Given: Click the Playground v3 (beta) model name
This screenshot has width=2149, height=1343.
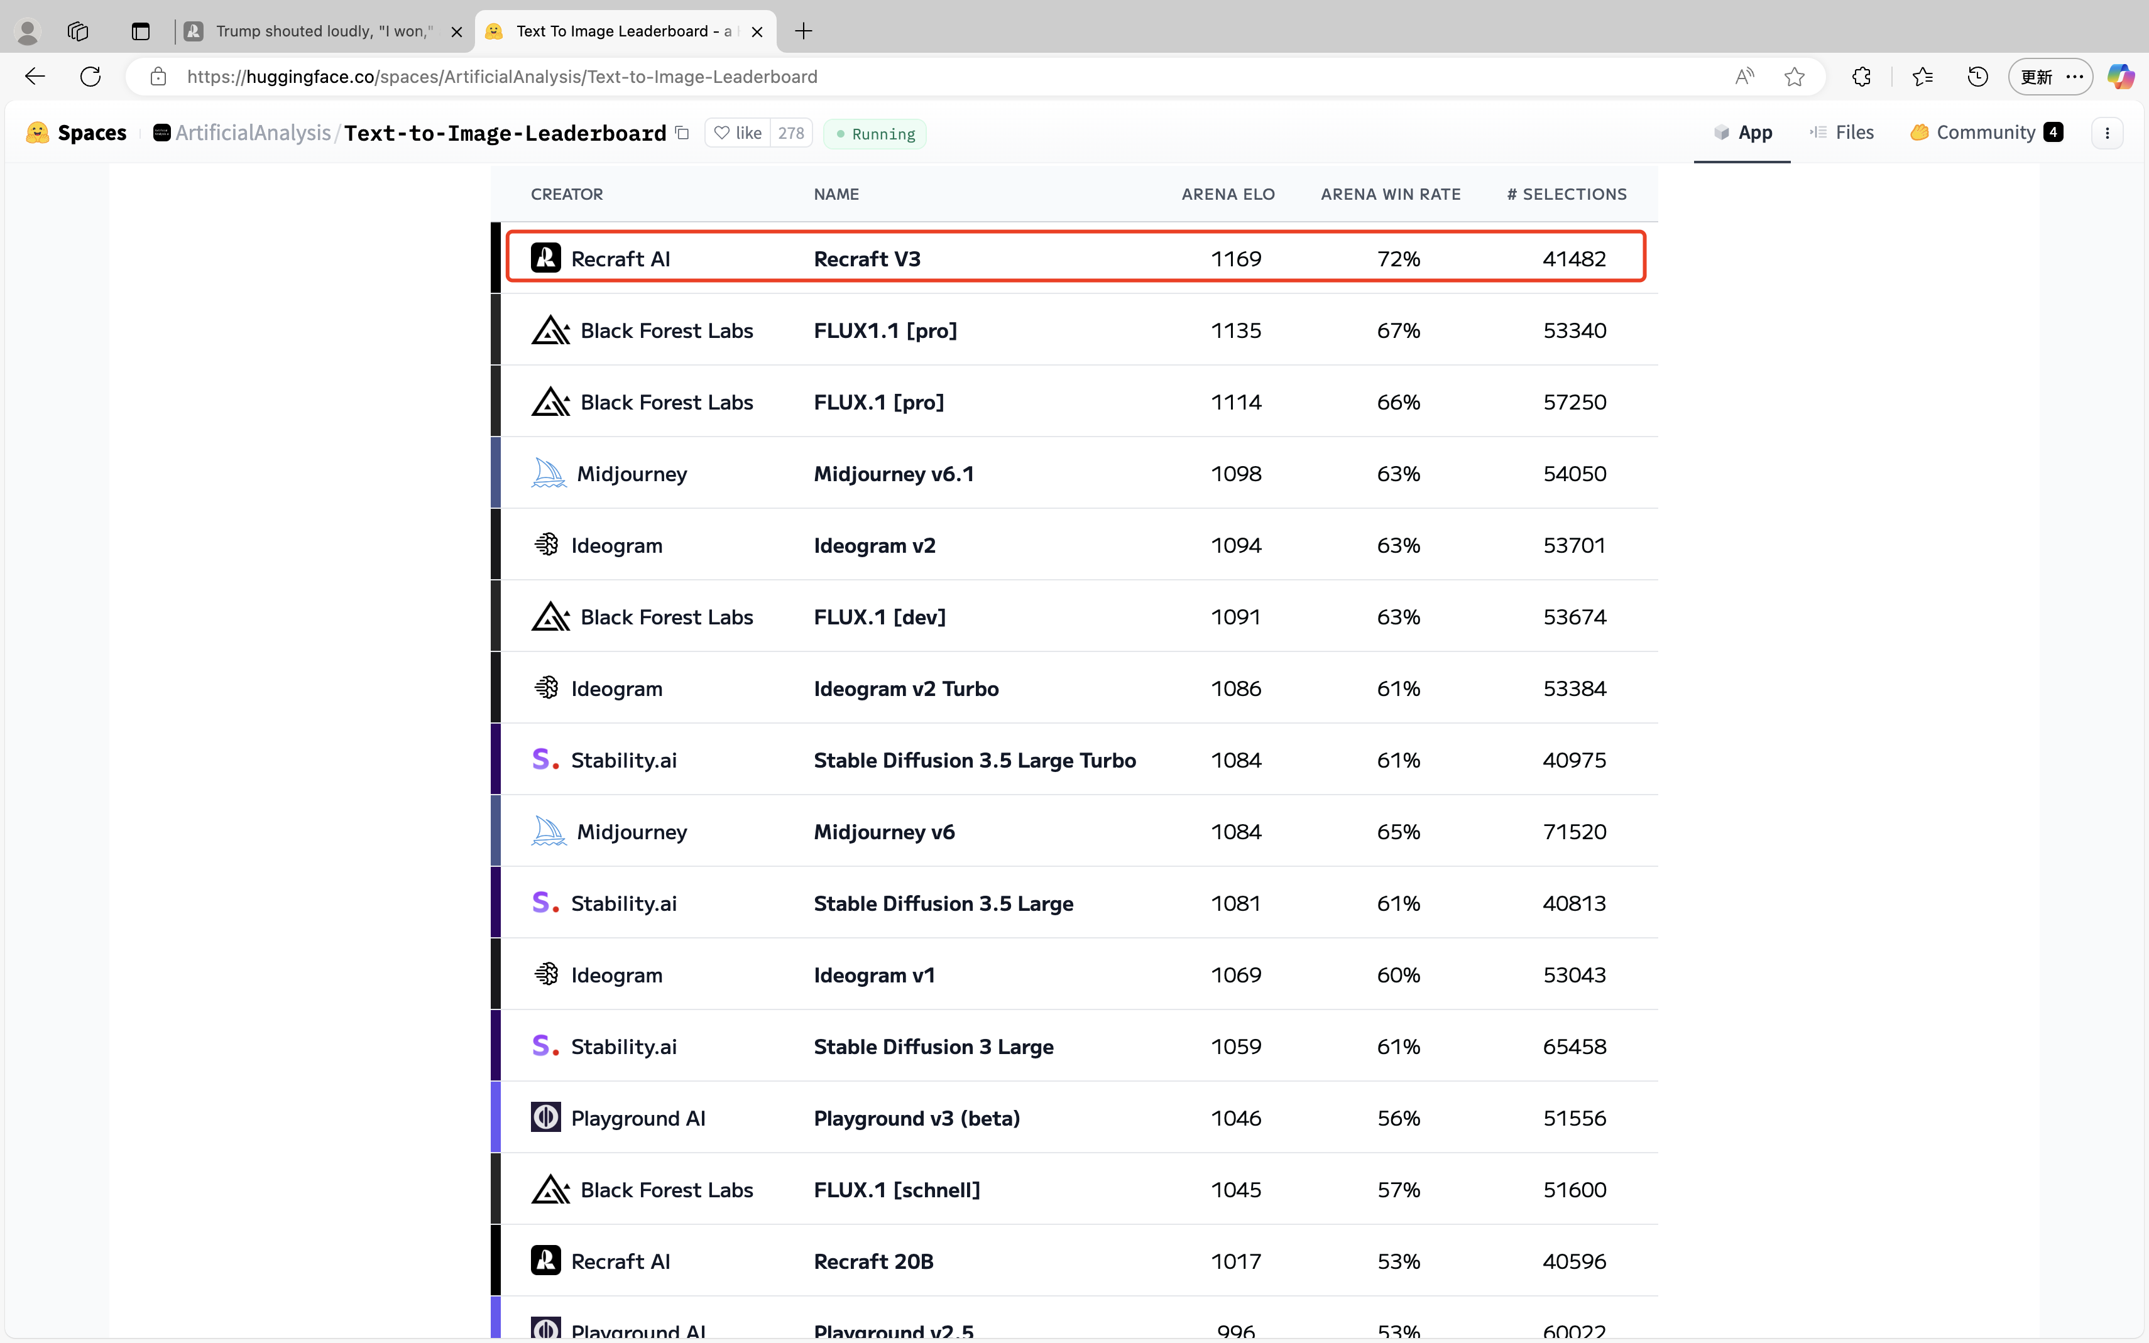Looking at the screenshot, I should 917,1118.
